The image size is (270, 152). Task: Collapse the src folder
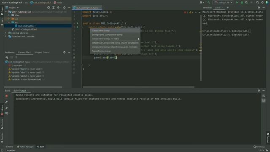tap(9, 22)
